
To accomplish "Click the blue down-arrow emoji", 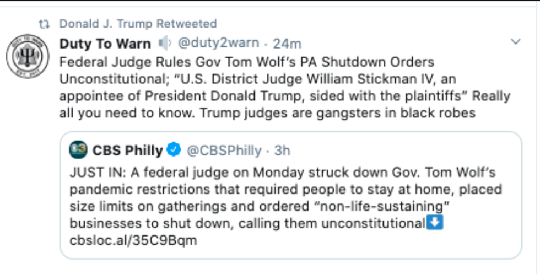I will click(x=436, y=224).
